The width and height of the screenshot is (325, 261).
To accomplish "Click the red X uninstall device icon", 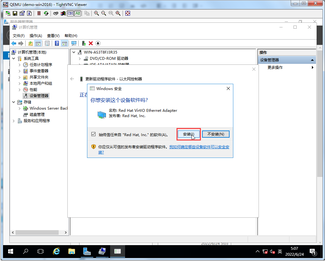I will tap(90, 43).
